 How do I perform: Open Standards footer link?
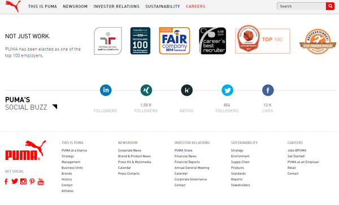tap(238, 173)
